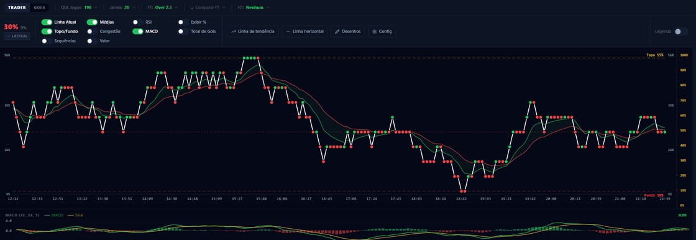Select the Linha horizontal tool
This screenshot has width=696, height=240.
pyautogui.click(x=304, y=32)
